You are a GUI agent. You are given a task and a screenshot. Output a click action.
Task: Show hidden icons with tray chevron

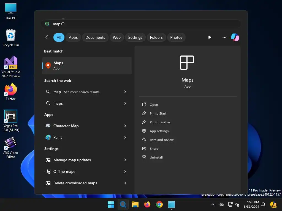pyautogui.click(x=213, y=204)
